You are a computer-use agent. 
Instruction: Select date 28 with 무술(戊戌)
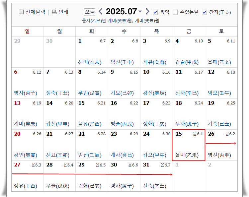tap(59, 176)
